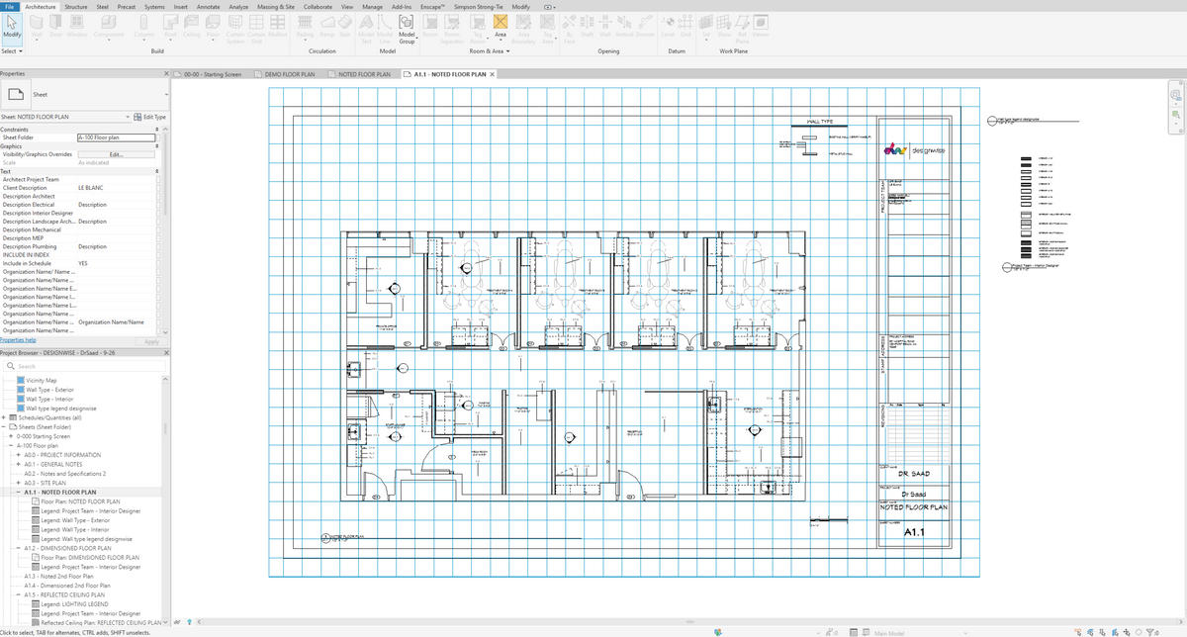
Task: Click the Ceiling tool icon
Action: click(192, 23)
